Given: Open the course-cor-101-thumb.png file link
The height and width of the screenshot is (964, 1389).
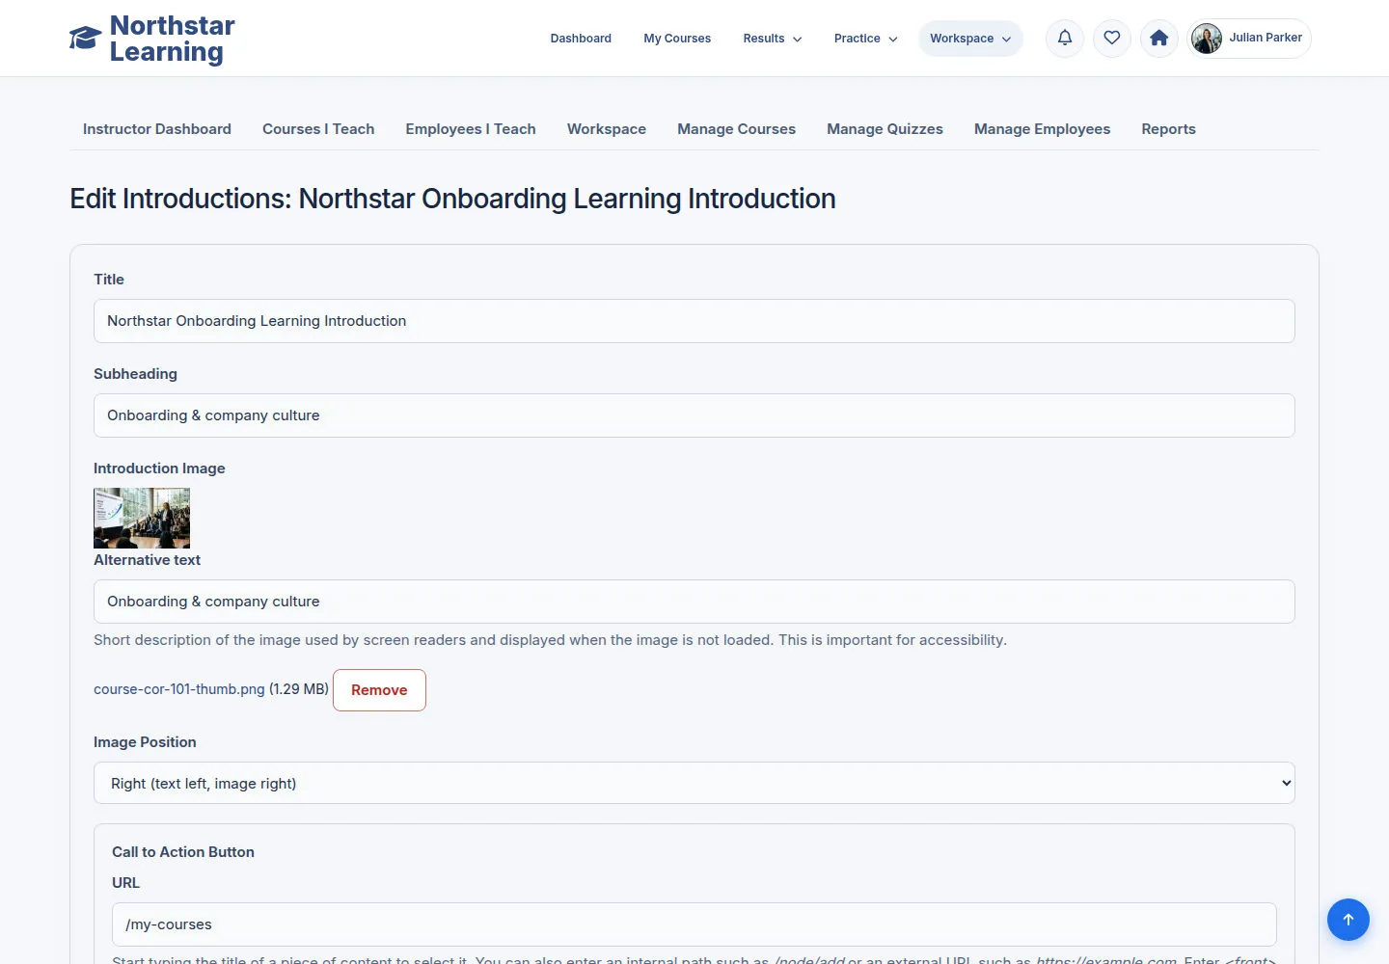Looking at the screenshot, I should point(179,689).
